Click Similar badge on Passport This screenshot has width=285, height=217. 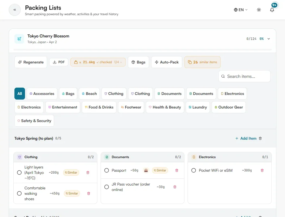point(160,170)
